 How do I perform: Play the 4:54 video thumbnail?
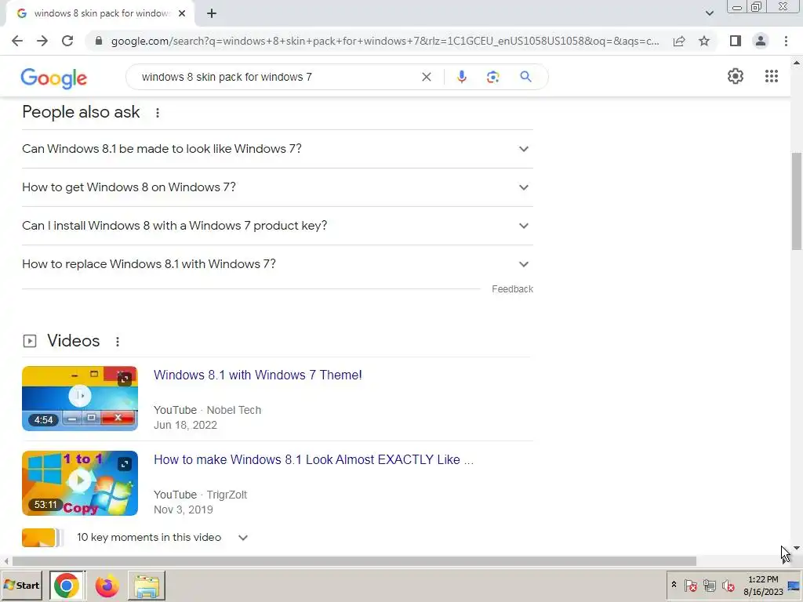pyautogui.click(x=80, y=398)
